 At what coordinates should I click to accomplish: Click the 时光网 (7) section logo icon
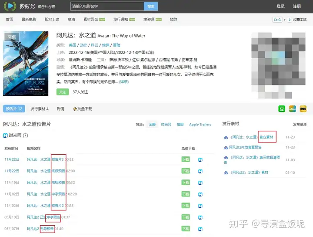point(5,135)
